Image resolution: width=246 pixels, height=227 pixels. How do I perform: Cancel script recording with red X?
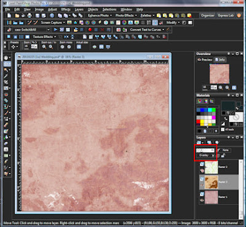[102, 29]
